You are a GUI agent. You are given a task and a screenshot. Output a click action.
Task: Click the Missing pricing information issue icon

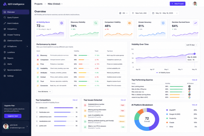[85, 110]
